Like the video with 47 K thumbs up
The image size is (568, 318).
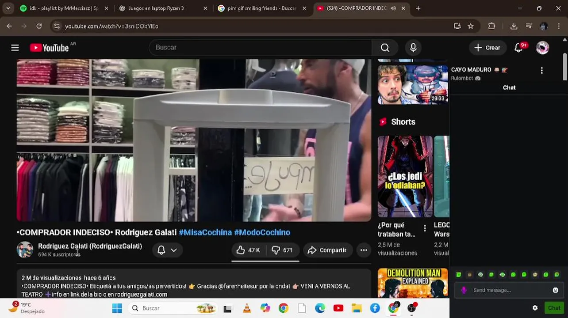pos(248,250)
